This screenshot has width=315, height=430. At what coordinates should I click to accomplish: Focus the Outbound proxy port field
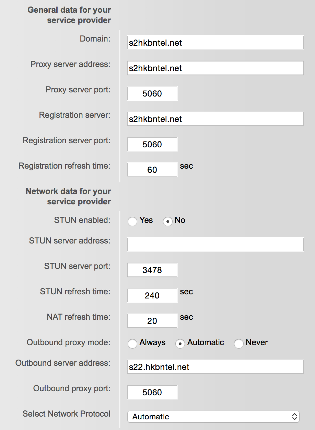click(x=152, y=392)
